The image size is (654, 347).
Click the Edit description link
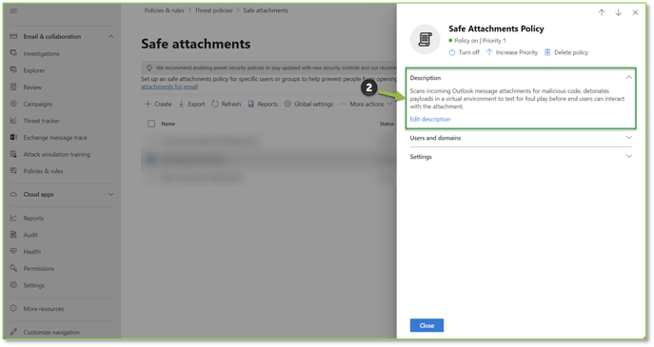tap(430, 119)
